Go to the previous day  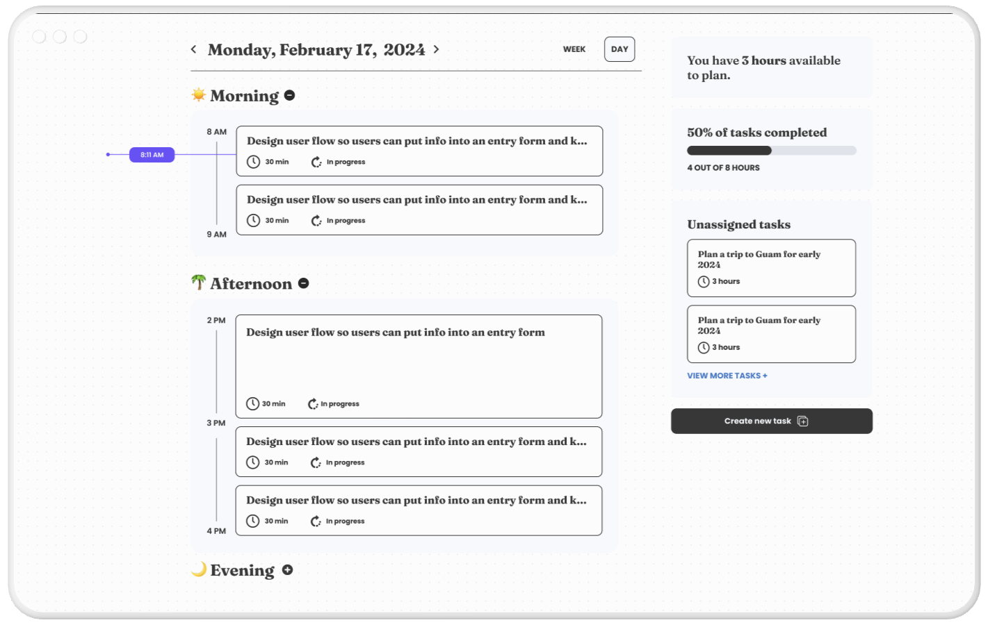[194, 49]
